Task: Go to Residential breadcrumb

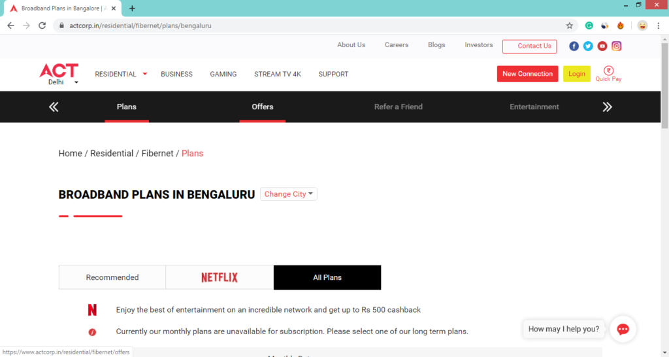Action: 112,153
